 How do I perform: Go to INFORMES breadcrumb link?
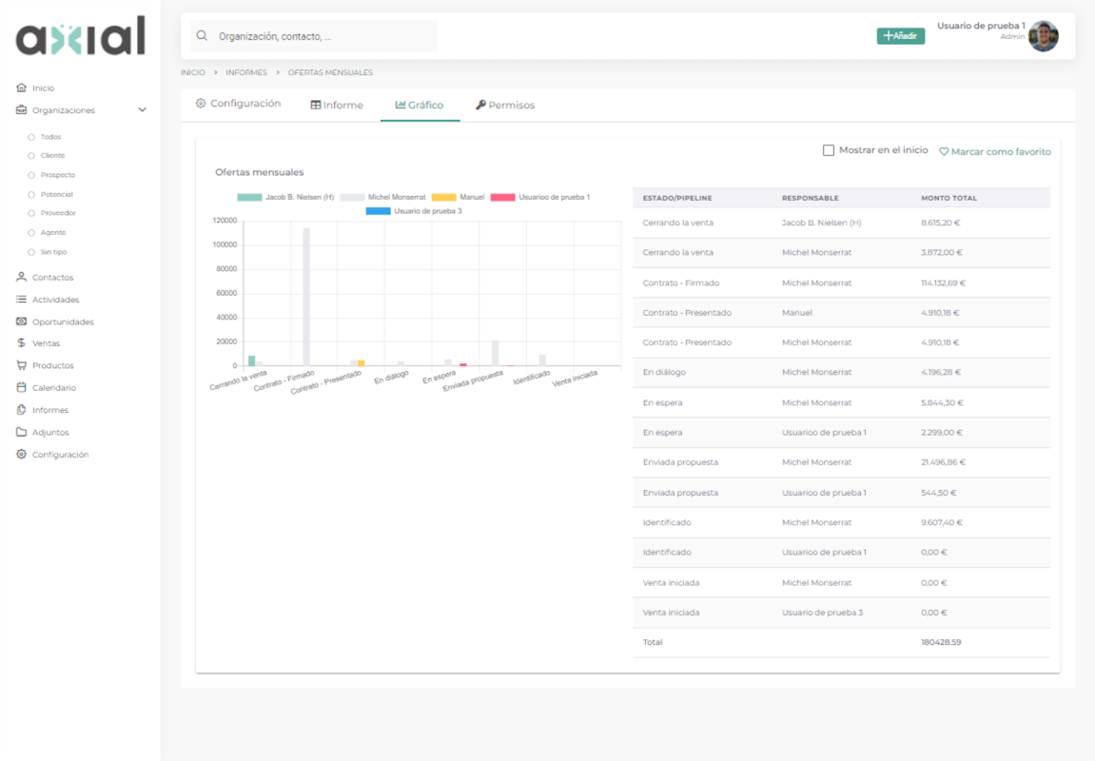246,72
